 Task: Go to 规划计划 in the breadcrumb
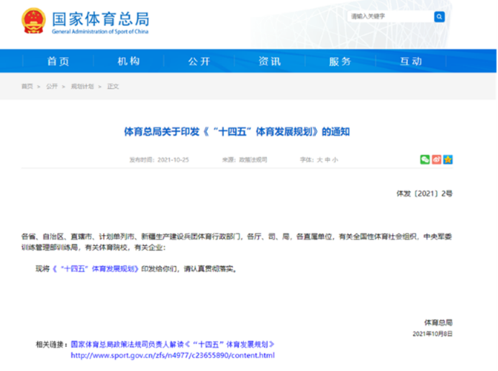82,86
